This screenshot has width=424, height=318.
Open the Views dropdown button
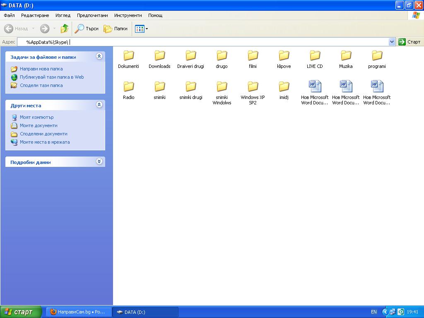(142, 29)
